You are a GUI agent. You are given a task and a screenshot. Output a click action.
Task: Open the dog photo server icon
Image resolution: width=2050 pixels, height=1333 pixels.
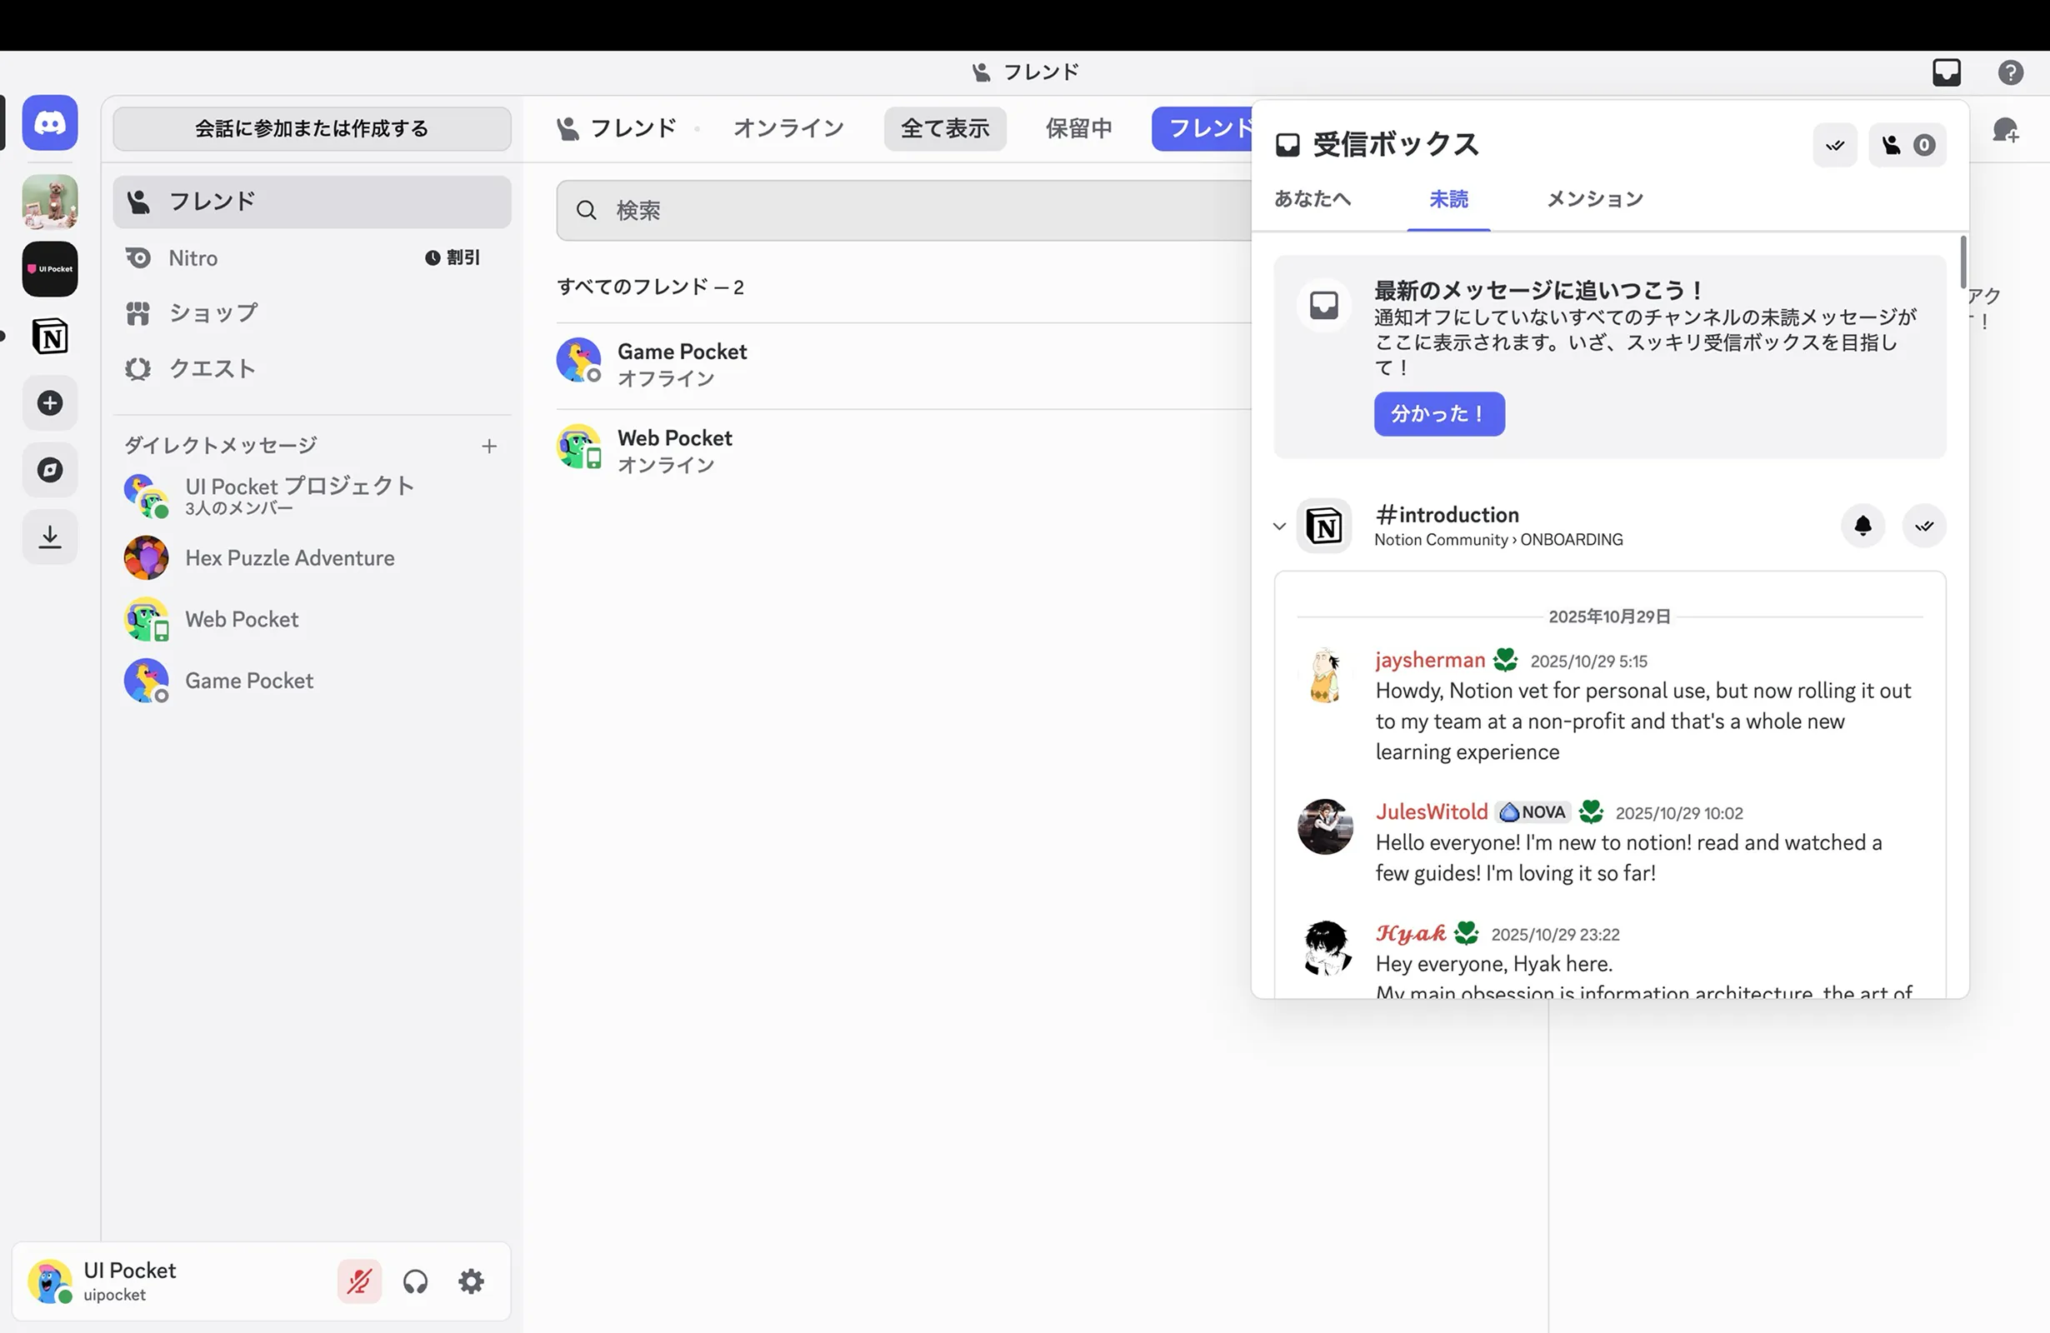coord(50,202)
